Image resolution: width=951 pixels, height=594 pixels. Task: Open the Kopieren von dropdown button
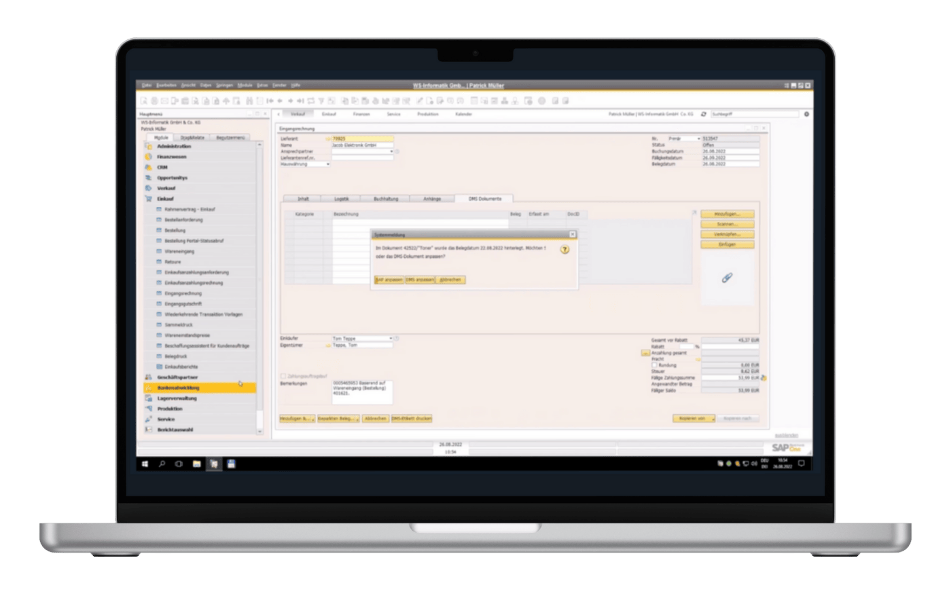[x=694, y=419]
